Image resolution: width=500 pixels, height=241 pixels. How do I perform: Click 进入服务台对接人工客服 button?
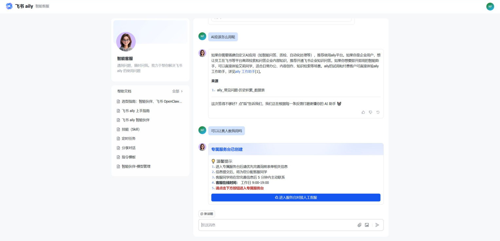coord(296,198)
